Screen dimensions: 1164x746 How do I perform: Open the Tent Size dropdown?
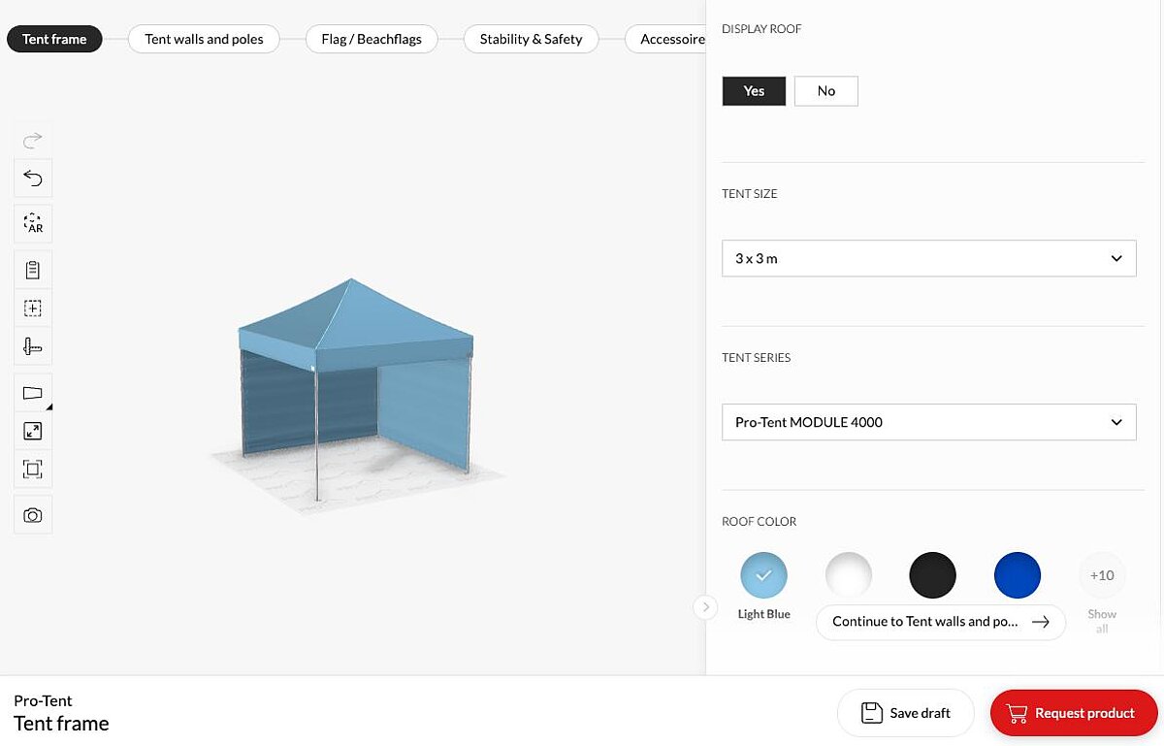(928, 259)
